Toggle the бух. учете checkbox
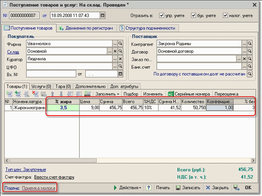 pyautogui.click(x=193, y=16)
